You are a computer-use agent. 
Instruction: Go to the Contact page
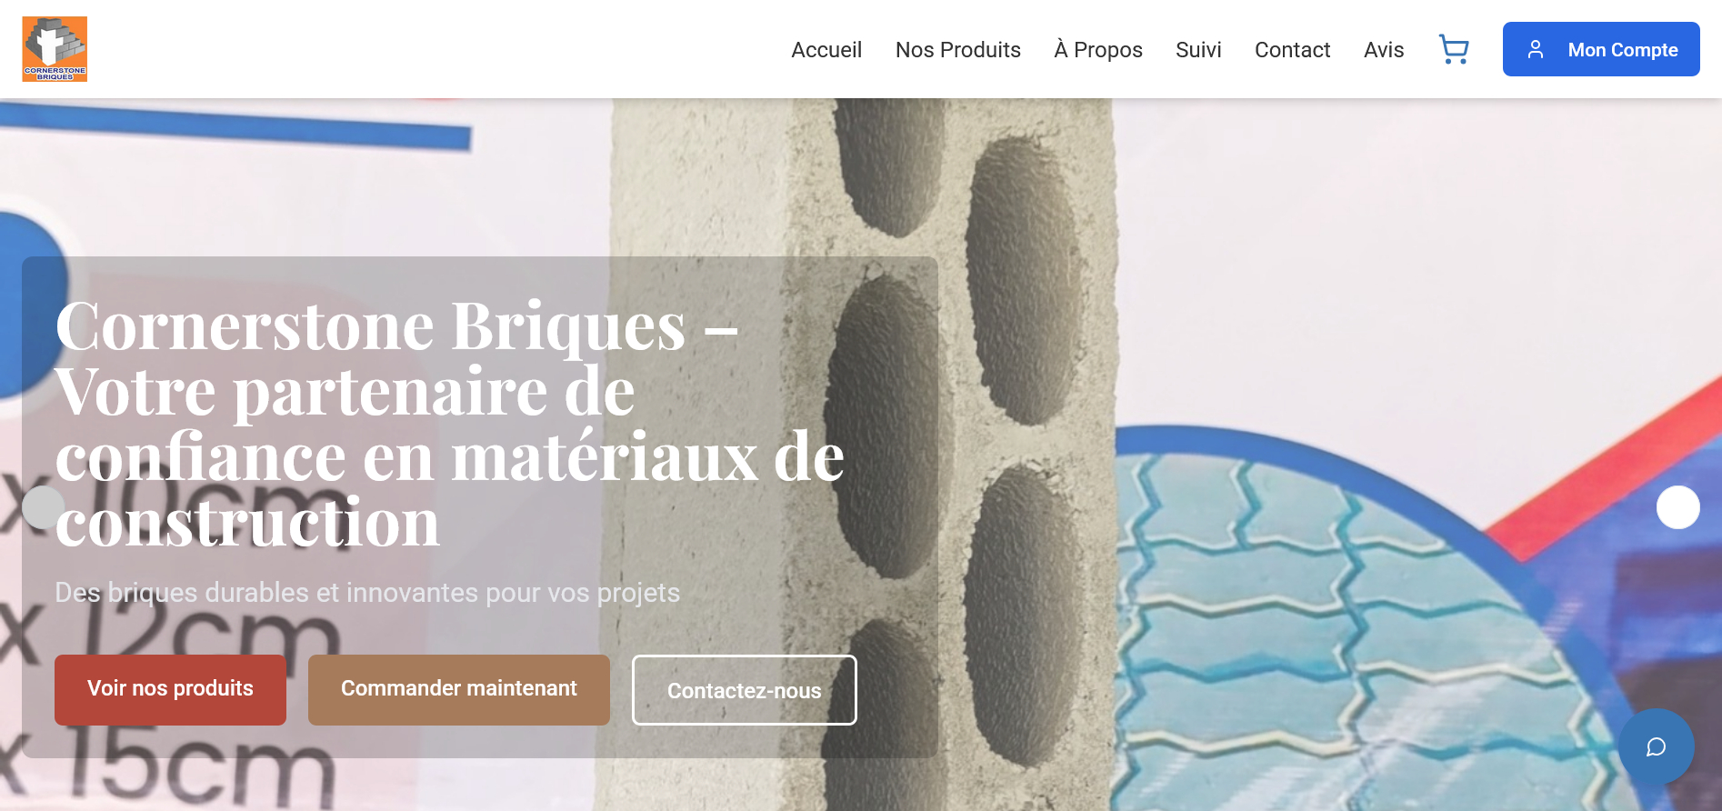tap(1292, 50)
